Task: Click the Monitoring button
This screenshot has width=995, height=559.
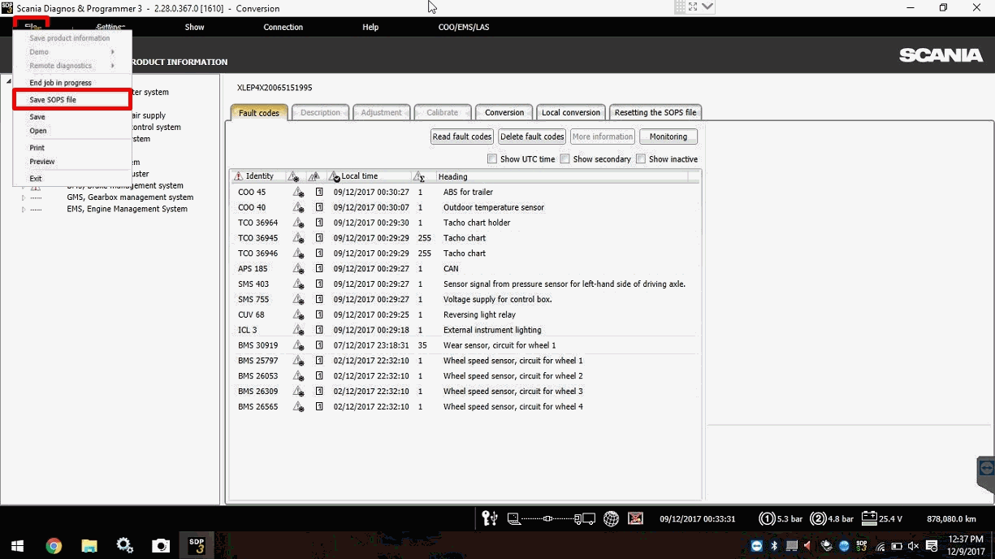Action: tap(668, 136)
